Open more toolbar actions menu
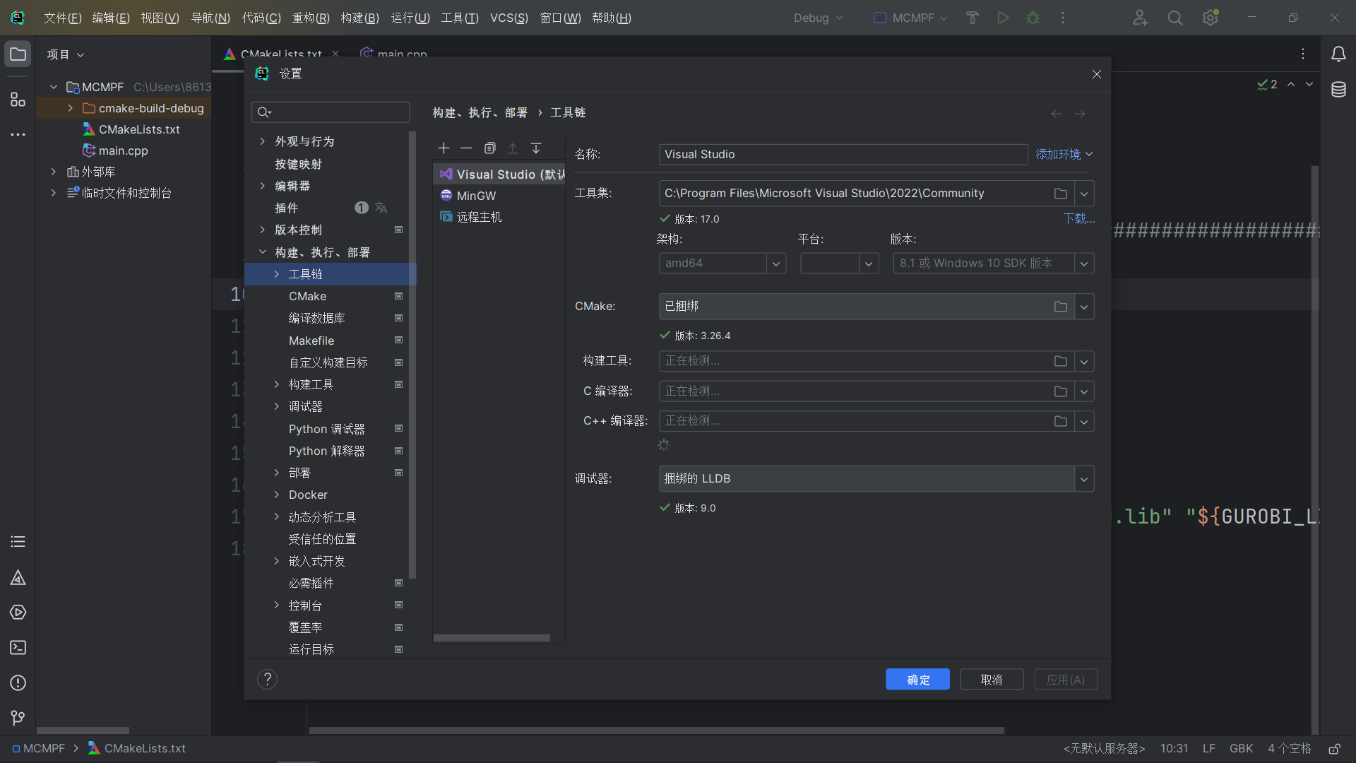 (x=1063, y=18)
